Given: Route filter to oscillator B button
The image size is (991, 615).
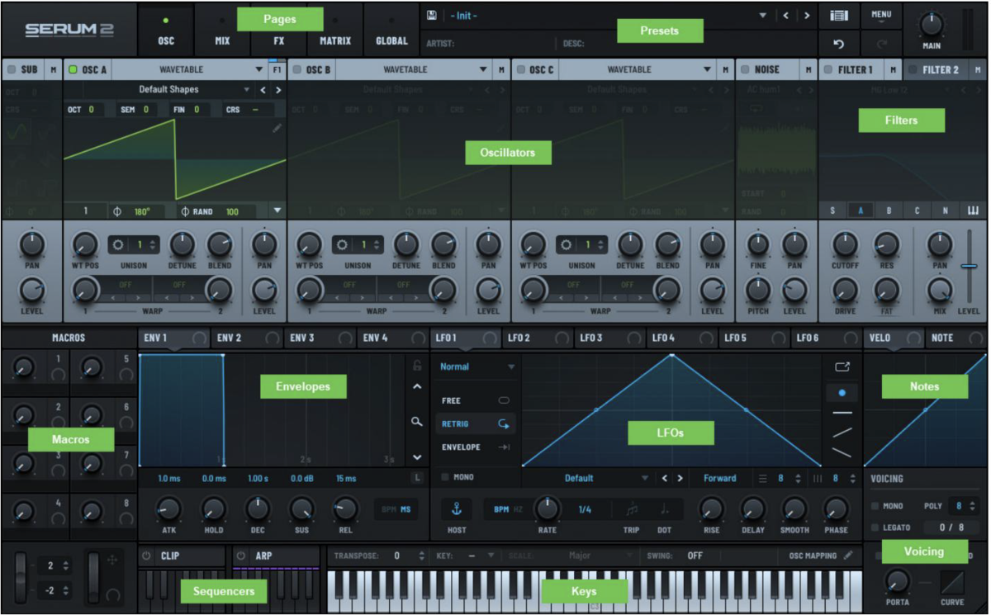Looking at the screenshot, I should pos(889,211).
